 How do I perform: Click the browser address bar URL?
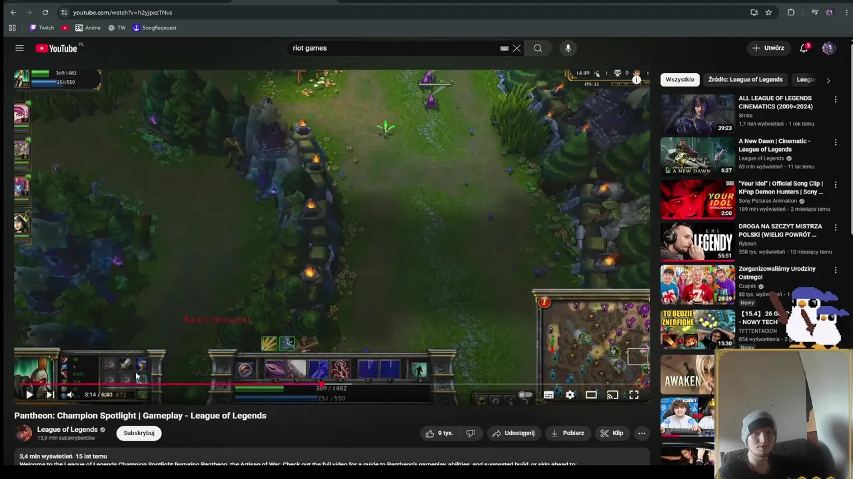123,12
